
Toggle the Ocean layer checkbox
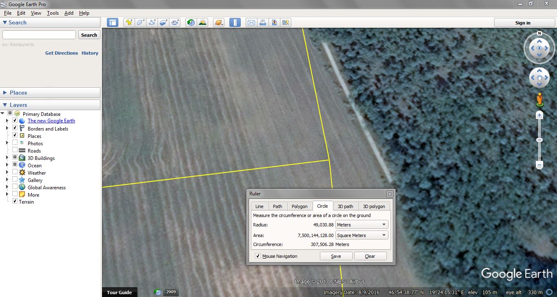pyautogui.click(x=15, y=165)
